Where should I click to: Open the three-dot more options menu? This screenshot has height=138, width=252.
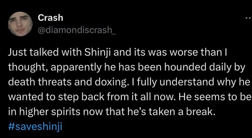(x=248, y=18)
